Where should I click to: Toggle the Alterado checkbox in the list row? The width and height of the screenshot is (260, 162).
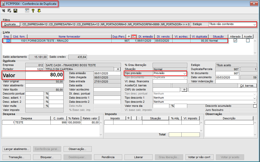click(x=235, y=41)
